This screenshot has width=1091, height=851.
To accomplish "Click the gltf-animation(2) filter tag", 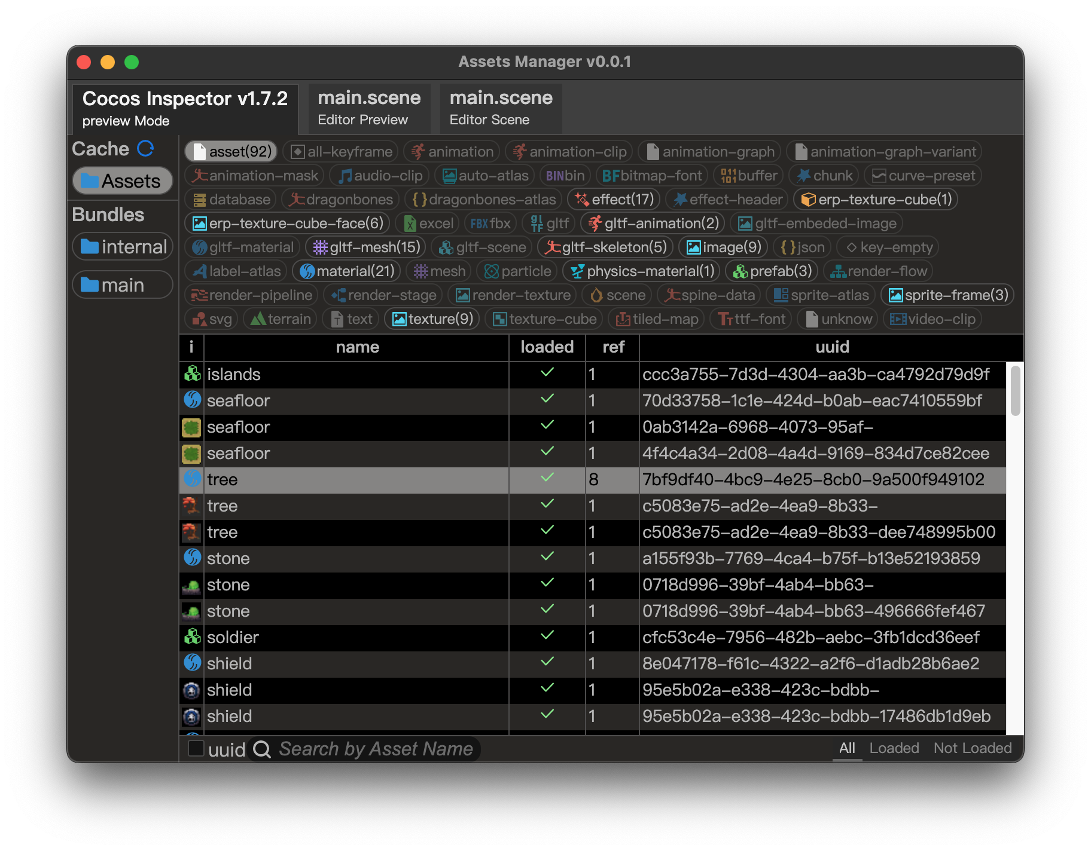I will [x=653, y=224].
